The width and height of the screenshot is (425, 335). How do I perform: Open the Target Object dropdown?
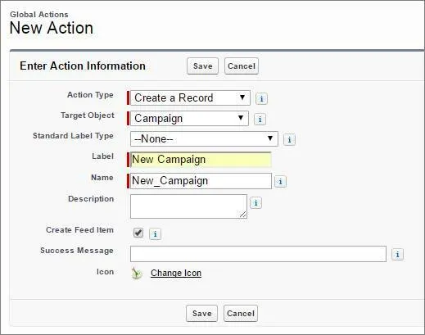coord(189,118)
